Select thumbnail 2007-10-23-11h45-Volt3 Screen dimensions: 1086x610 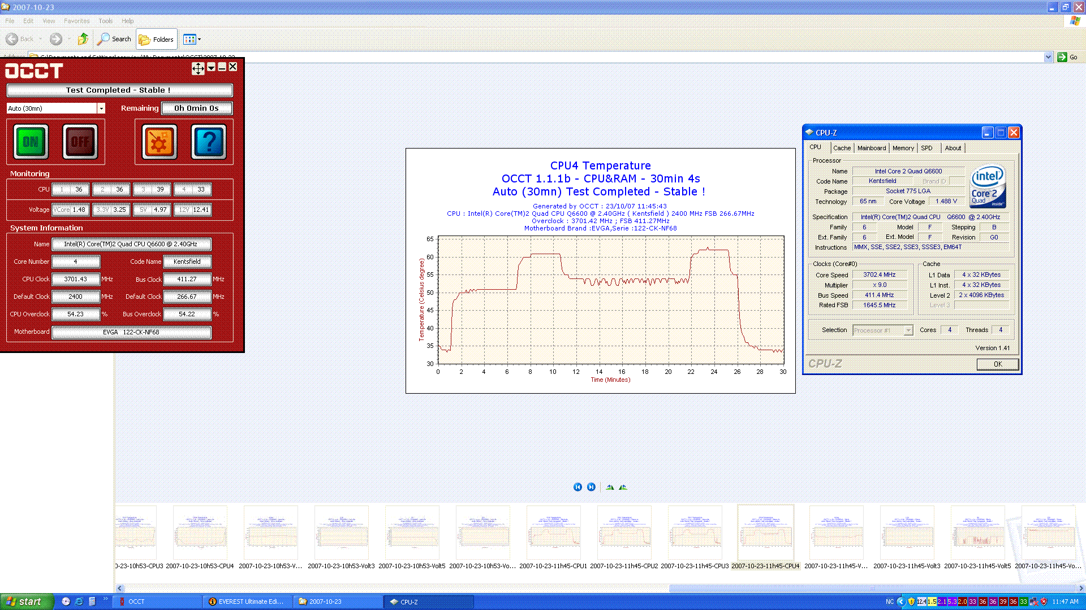pos(907,537)
